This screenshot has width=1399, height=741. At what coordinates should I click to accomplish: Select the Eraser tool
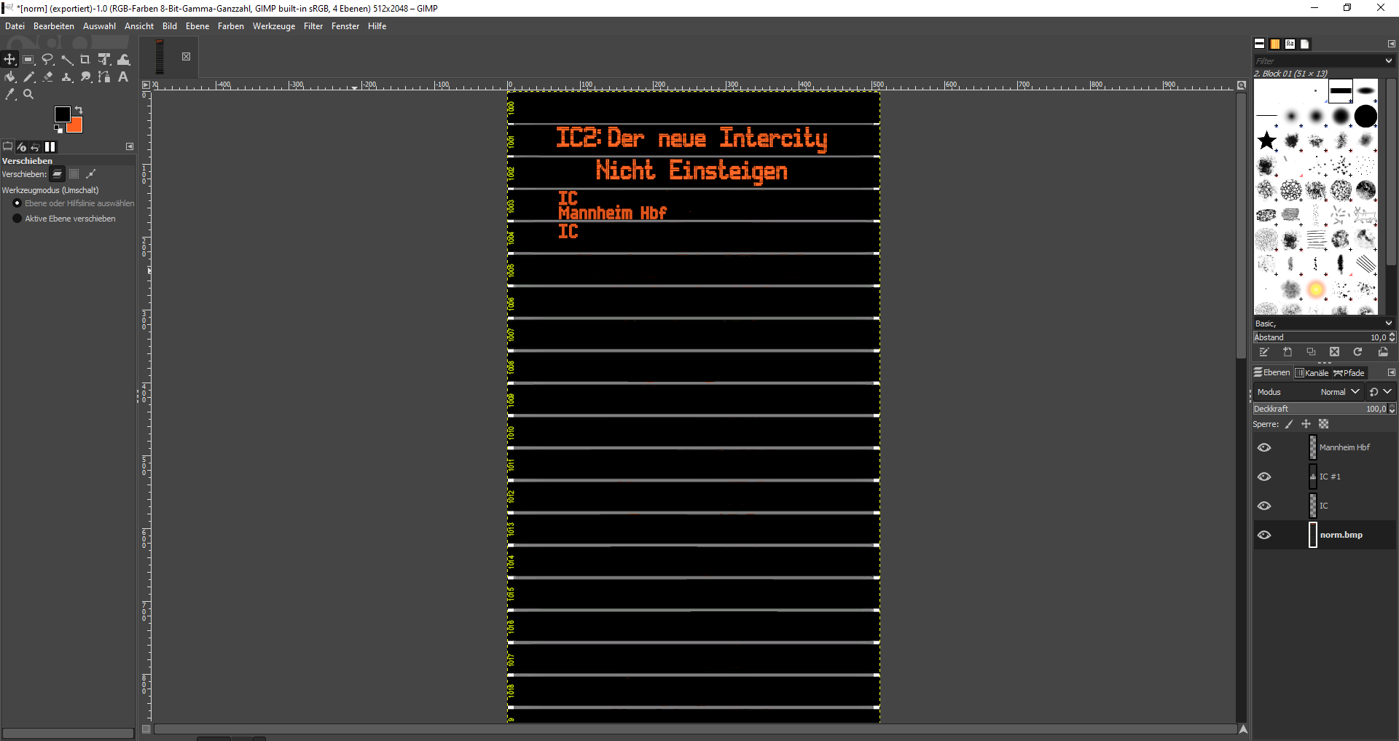(48, 77)
